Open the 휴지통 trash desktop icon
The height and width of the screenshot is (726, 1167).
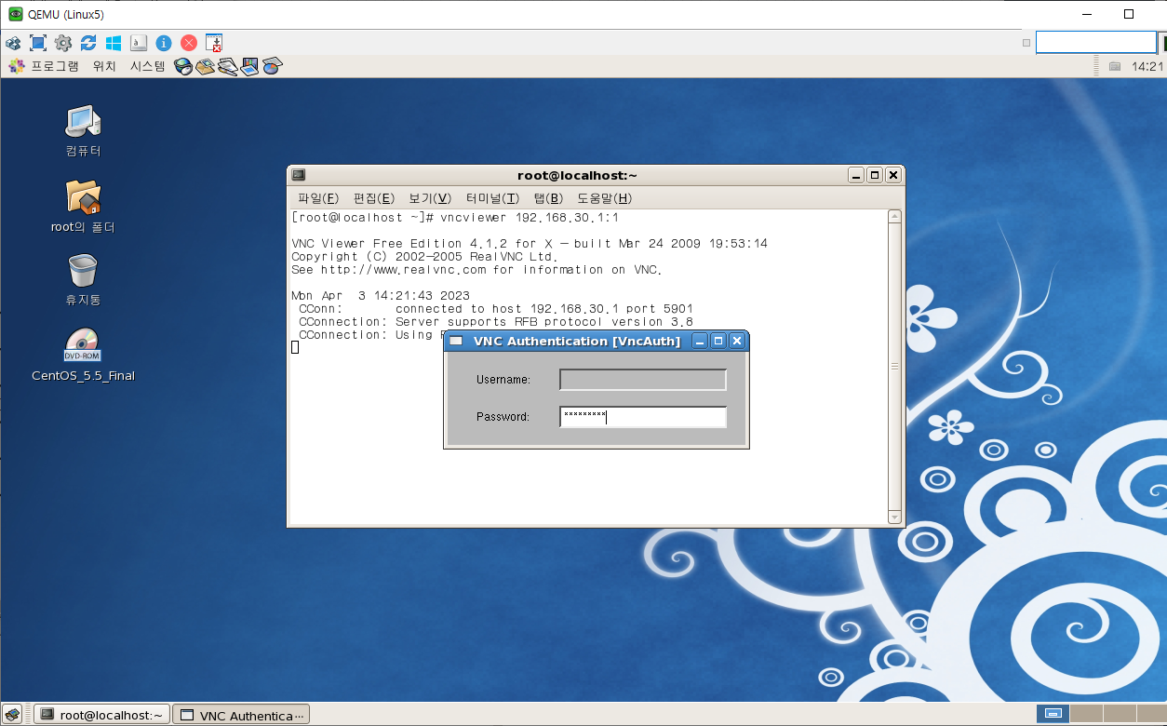pyautogui.click(x=83, y=281)
